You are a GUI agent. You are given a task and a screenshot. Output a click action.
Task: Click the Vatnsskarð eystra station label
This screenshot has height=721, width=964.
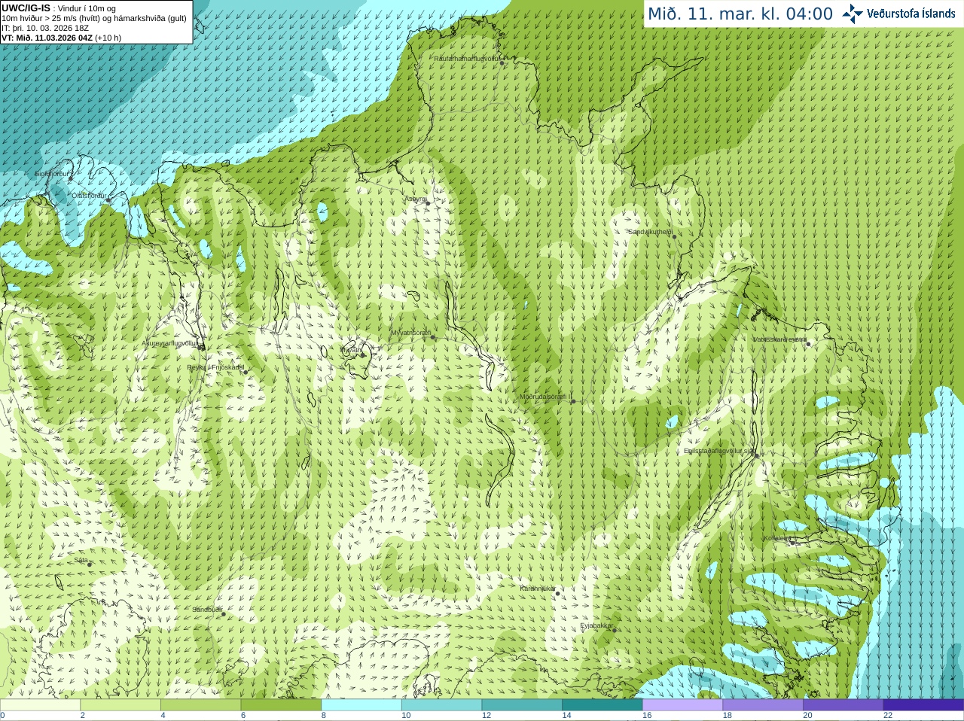click(779, 339)
